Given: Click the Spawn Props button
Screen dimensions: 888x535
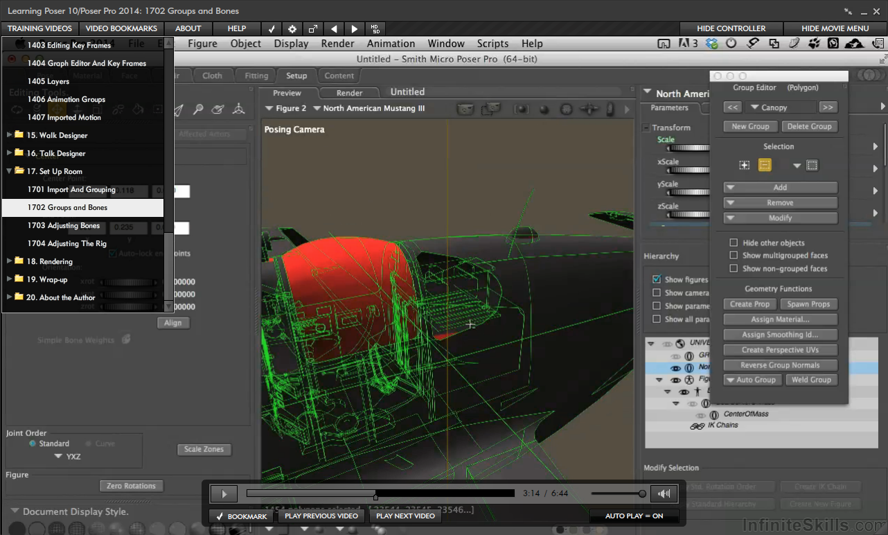Looking at the screenshot, I should coord(809,304).
